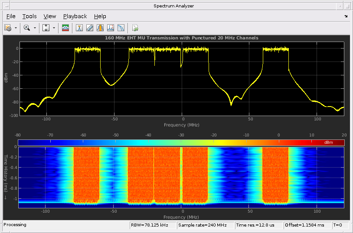Click the spectrum plot title text
Screen dimensions: 353x233
[181, 38]
